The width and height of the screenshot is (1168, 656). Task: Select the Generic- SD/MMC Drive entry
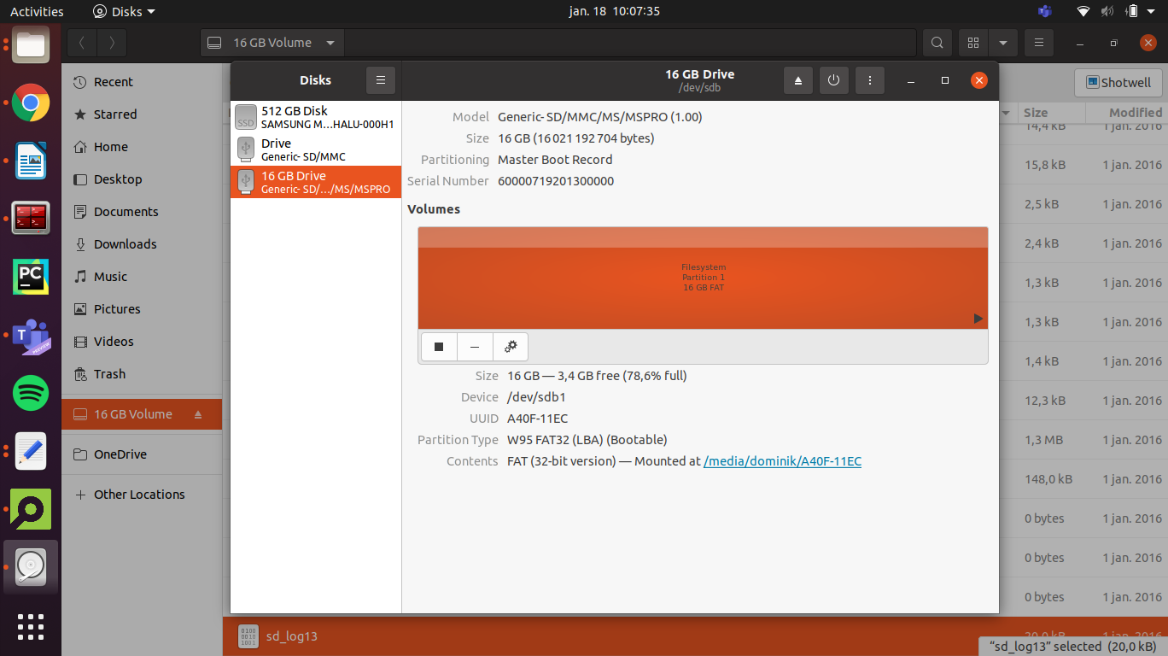point(315,149)
